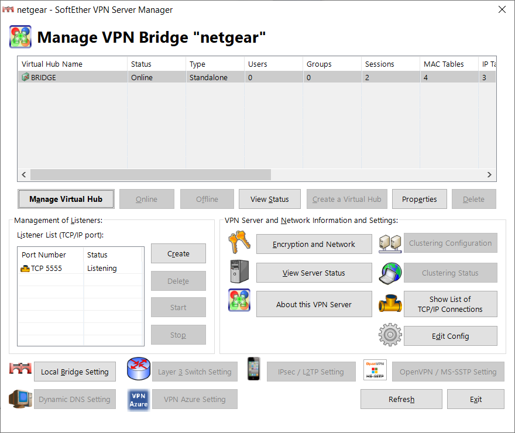Click the horizontal scrollbar thumb in the hub list

tap(150, 175)
